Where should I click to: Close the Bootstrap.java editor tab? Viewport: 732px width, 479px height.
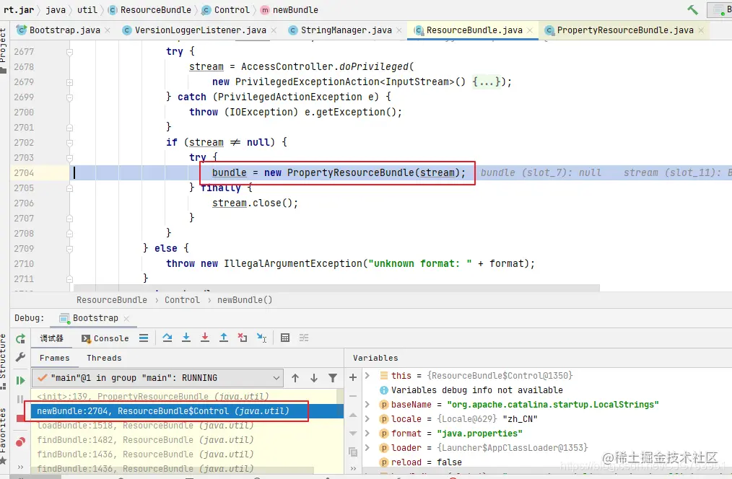point(108,30)
